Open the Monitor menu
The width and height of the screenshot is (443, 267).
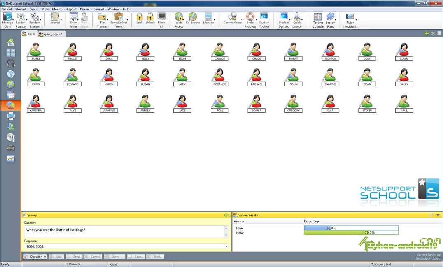tap(58, 9)
